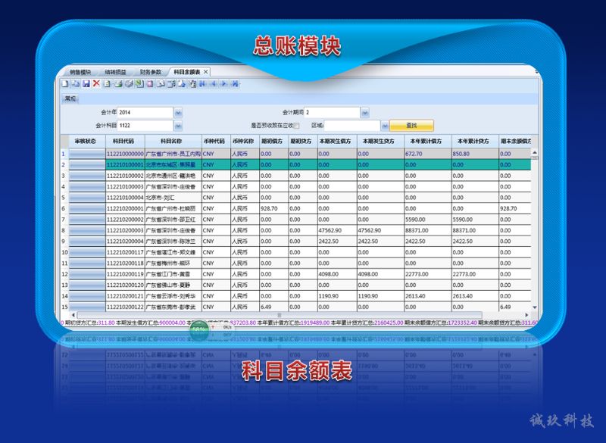Click the Copy record toolbar icon

[76, 84]
